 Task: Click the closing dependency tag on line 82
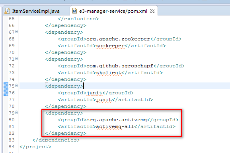pyautogui.click(x=66, y=133)
